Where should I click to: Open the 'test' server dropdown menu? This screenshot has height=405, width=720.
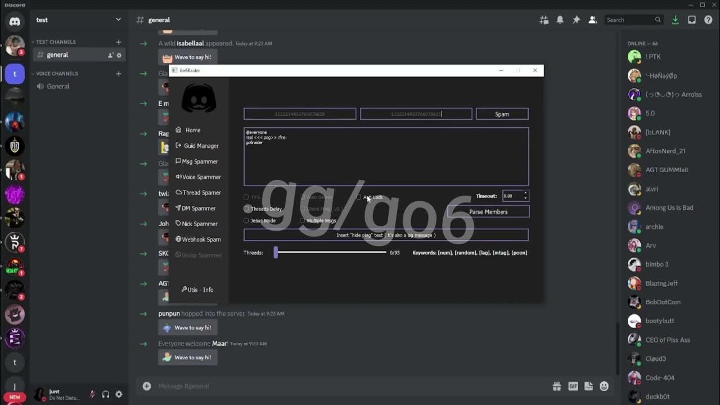pos(118,20)
